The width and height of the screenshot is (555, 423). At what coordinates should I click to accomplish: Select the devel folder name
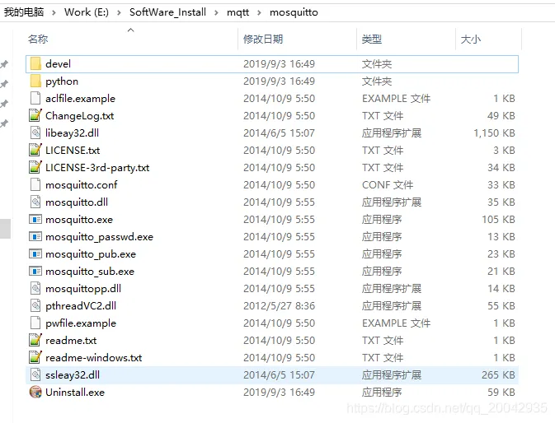point(58,64)
